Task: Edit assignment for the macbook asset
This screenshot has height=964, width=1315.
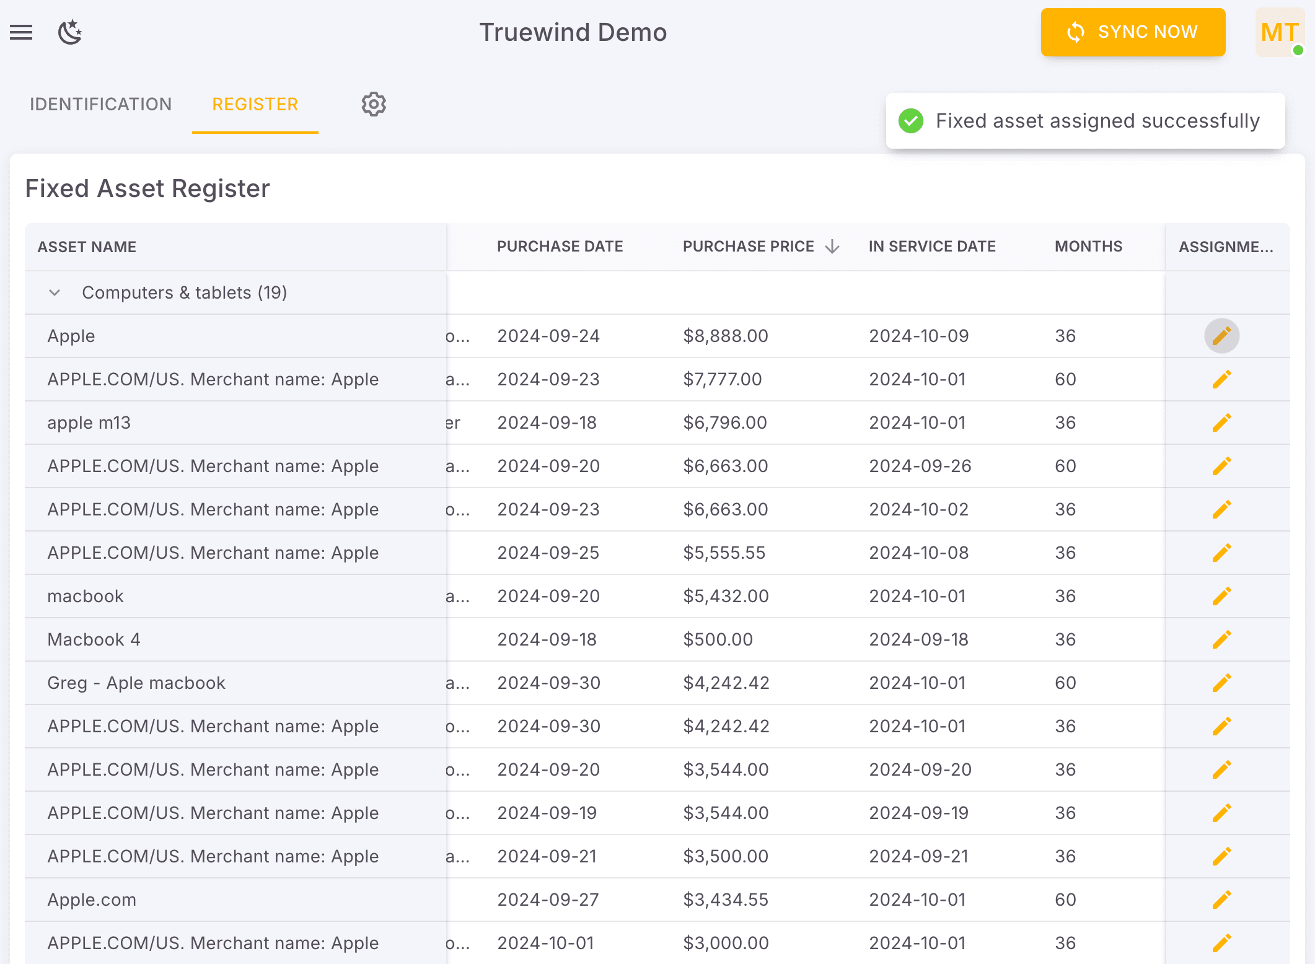Action: [1221, 595]
